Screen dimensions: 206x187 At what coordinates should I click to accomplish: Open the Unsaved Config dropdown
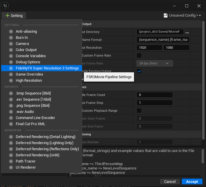[183, 15]
